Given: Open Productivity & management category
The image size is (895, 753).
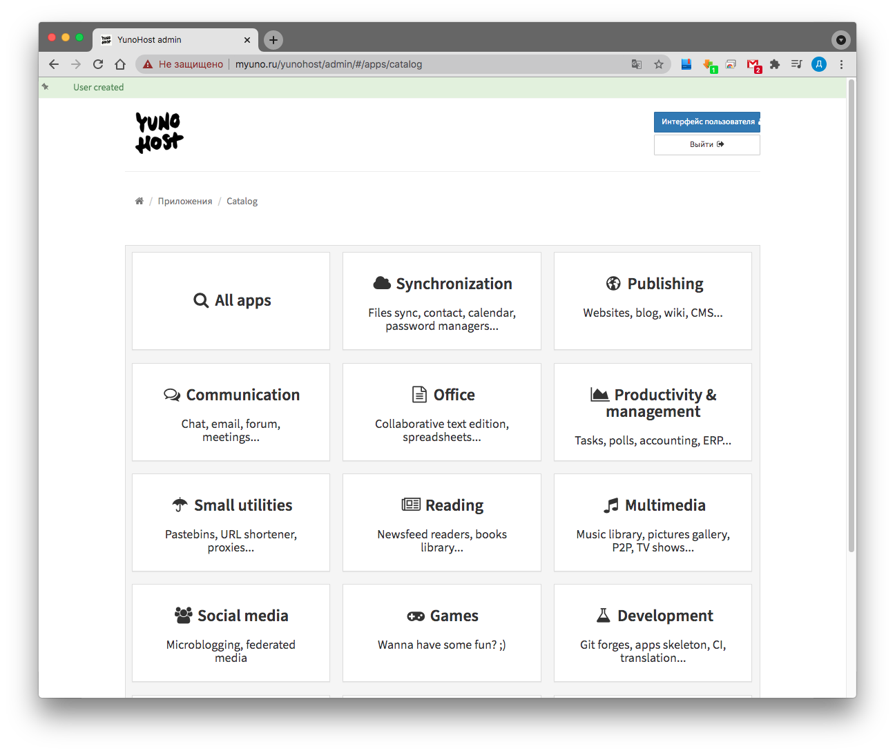Looking at the screenshot, I should click(653, 412).
